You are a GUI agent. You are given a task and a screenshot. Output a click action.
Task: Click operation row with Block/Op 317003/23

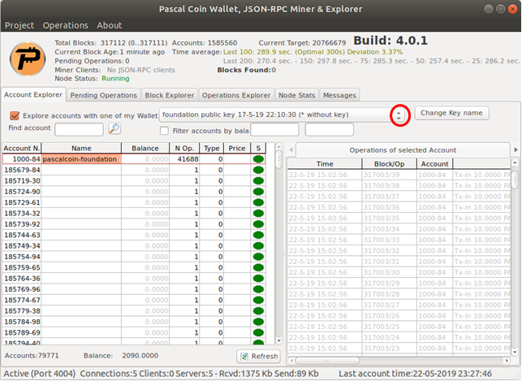click(399, 349)
